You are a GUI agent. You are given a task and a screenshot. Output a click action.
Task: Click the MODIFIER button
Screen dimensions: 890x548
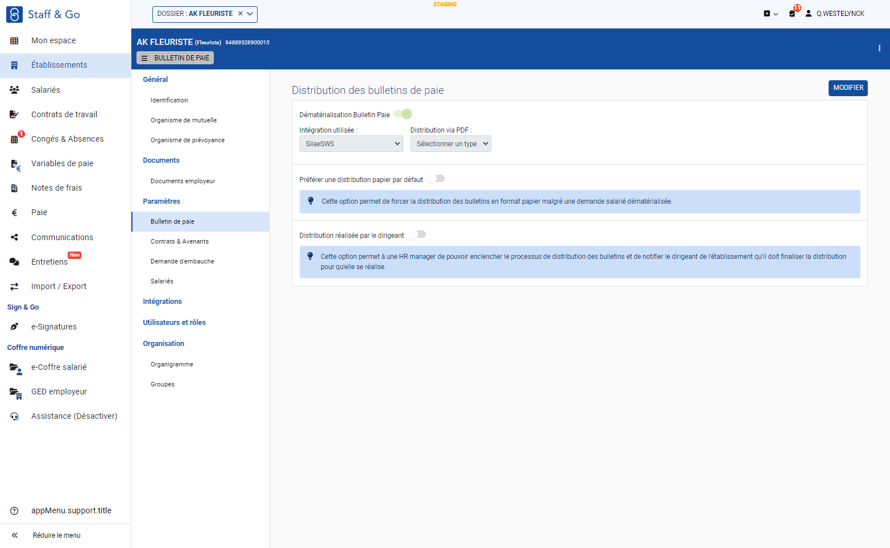coord(848,88)
